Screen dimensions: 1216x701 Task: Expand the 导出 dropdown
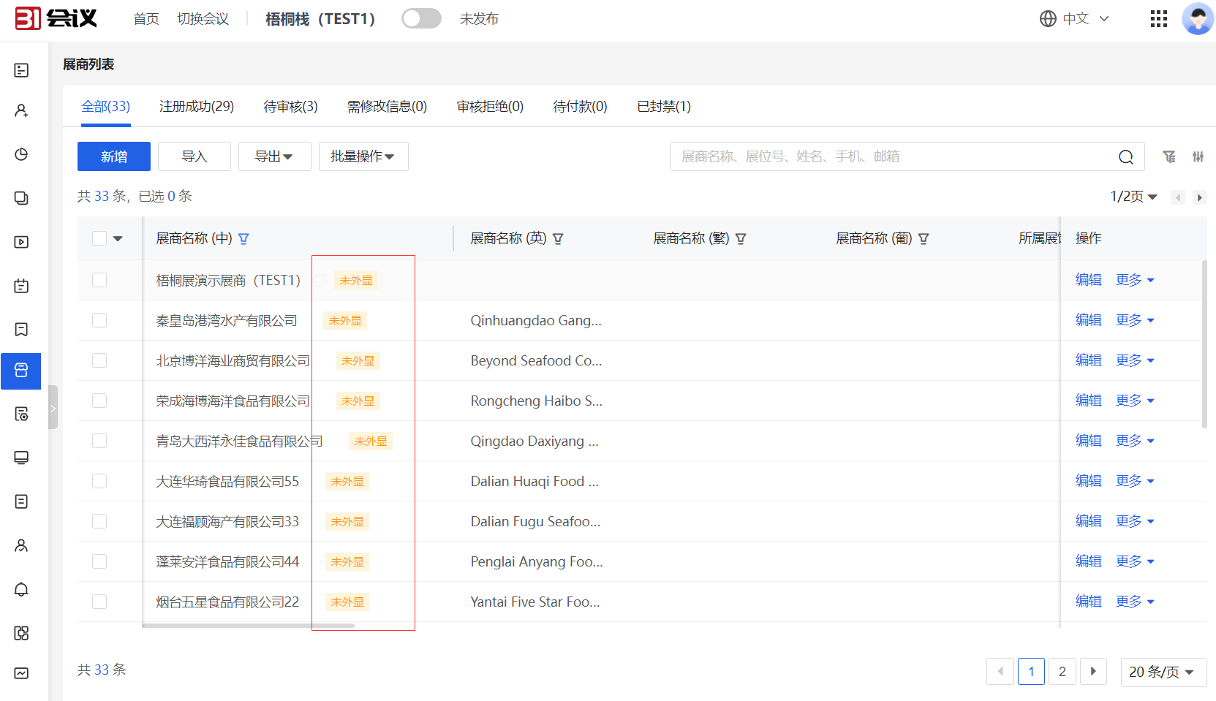(x=274, y=156)
